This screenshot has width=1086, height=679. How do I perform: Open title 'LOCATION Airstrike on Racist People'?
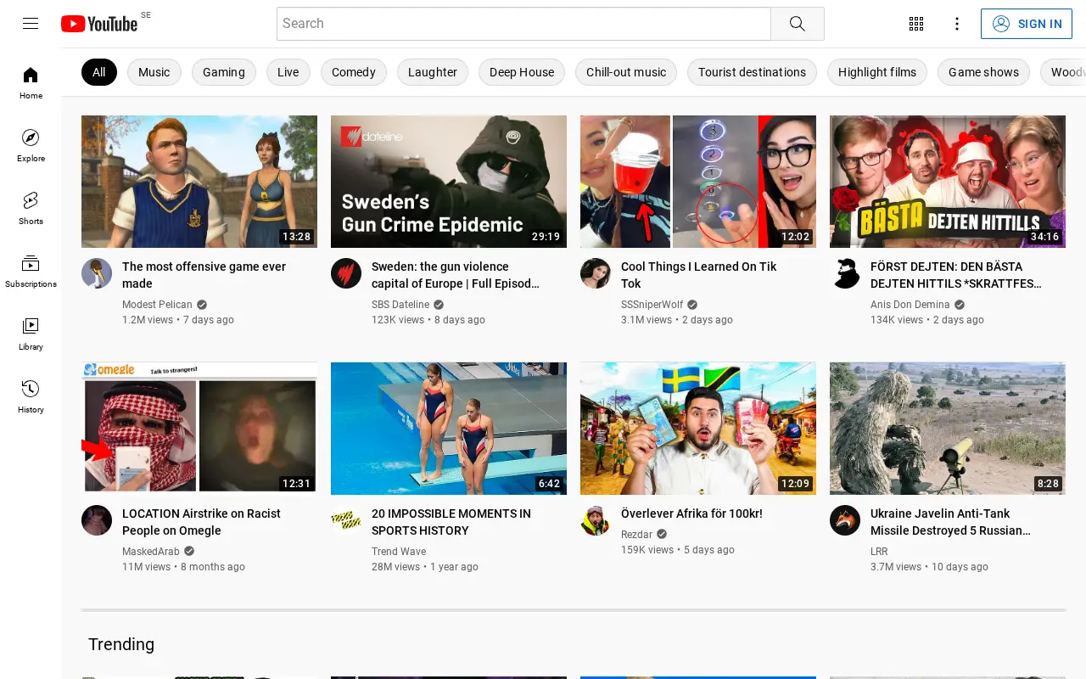pyautogui.click(x=201, y=522)
